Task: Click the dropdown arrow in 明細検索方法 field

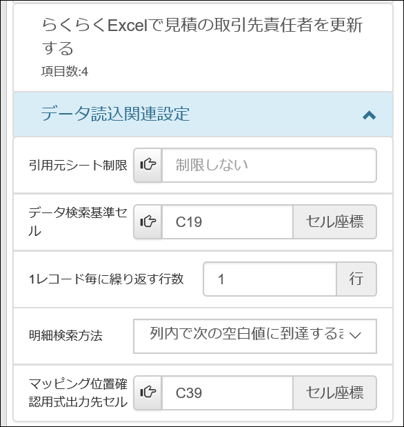Action: point(355,335)
